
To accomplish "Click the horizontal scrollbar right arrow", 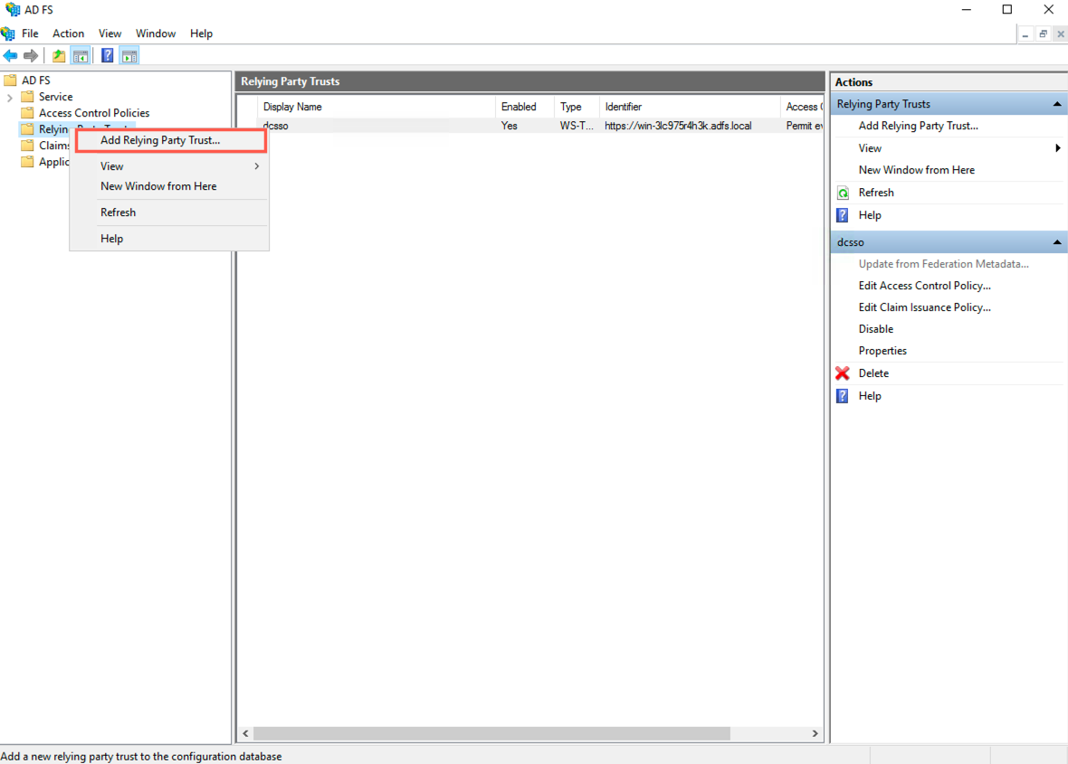I will (x=814, y=733).
